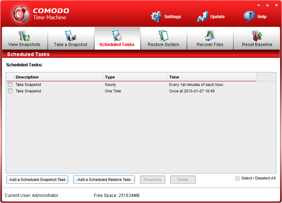Click the Help question mark icon
The image size is (282, 203).
click(249, 16)
